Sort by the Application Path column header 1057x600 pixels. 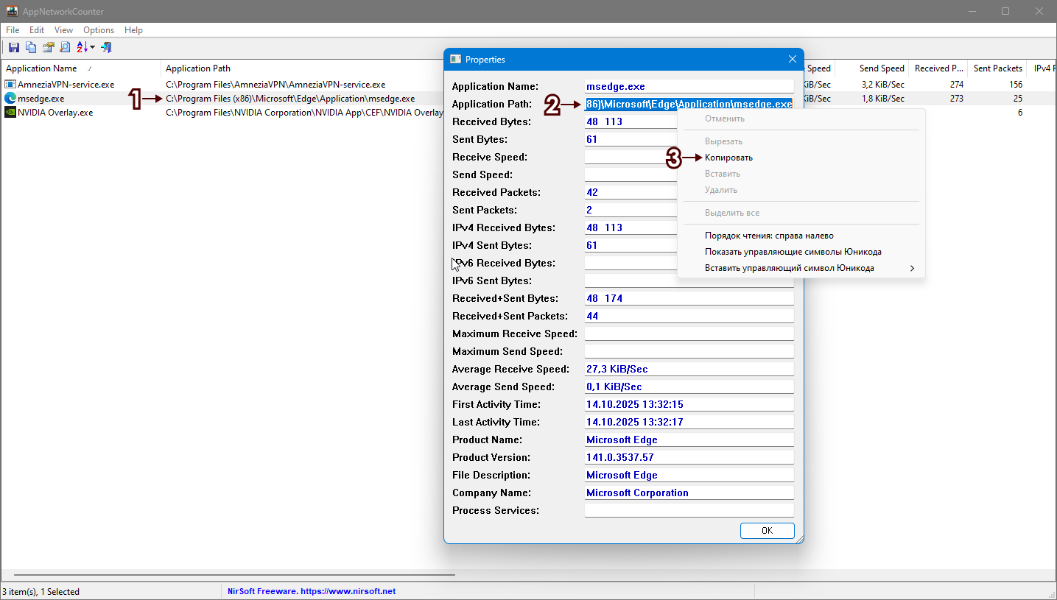click(198, 68)
